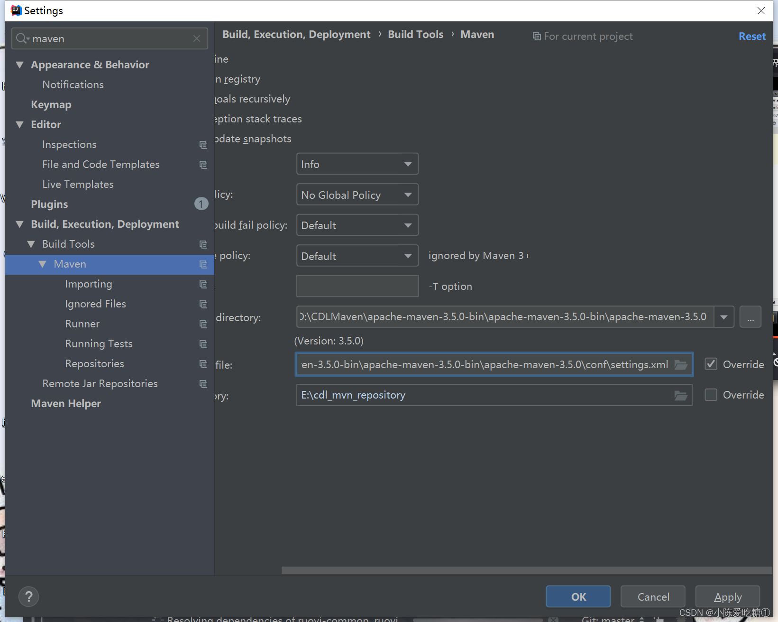The width and height of the screenshot is (778, 622).
Task: Click the IntelliJ Settings window icon
Action: coord(16,10)
